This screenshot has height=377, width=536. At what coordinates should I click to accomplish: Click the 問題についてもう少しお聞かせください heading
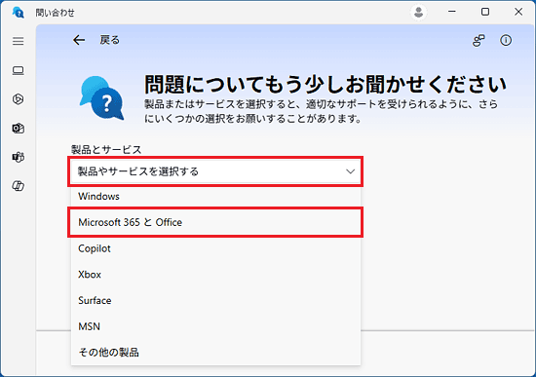pos(325,84)
